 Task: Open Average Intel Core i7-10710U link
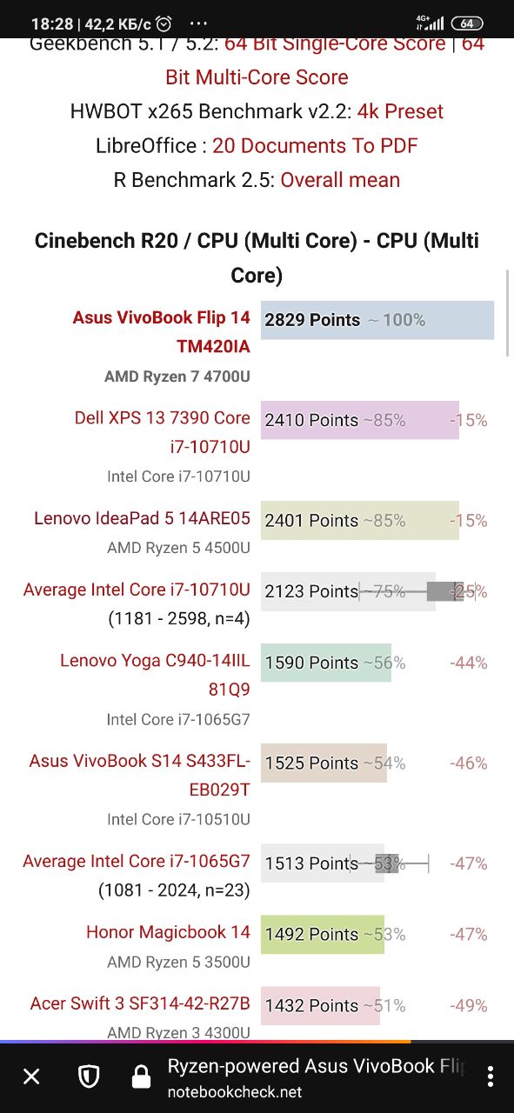(x=137, y=590)
